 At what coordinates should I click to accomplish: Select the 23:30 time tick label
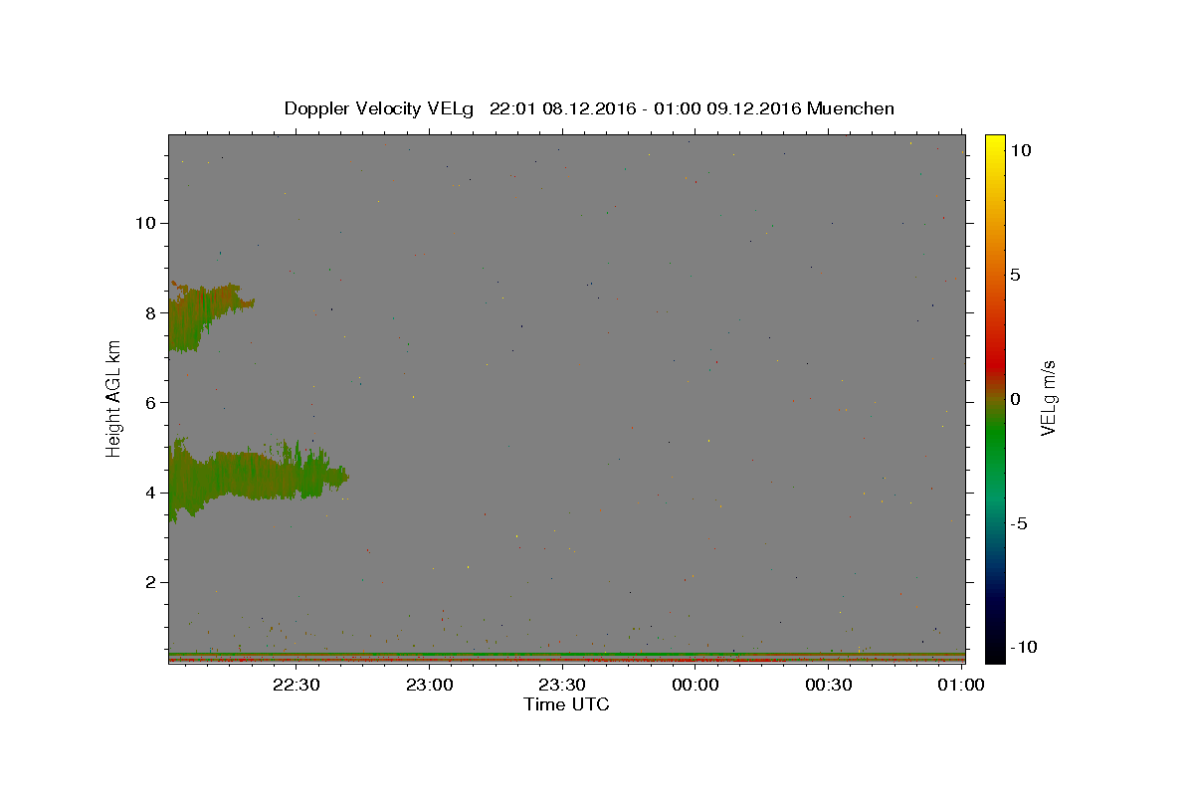[x=562, y=685]
